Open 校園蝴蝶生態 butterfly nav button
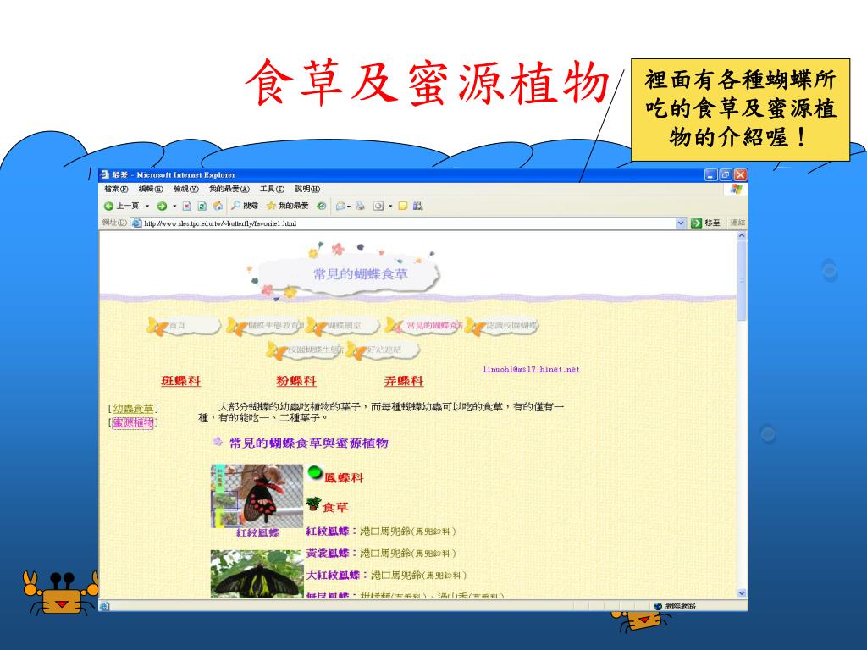867x650 pixels. [x=304, y=350]
